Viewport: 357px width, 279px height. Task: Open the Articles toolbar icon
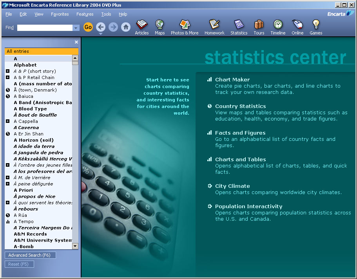(x=141, y=27)
